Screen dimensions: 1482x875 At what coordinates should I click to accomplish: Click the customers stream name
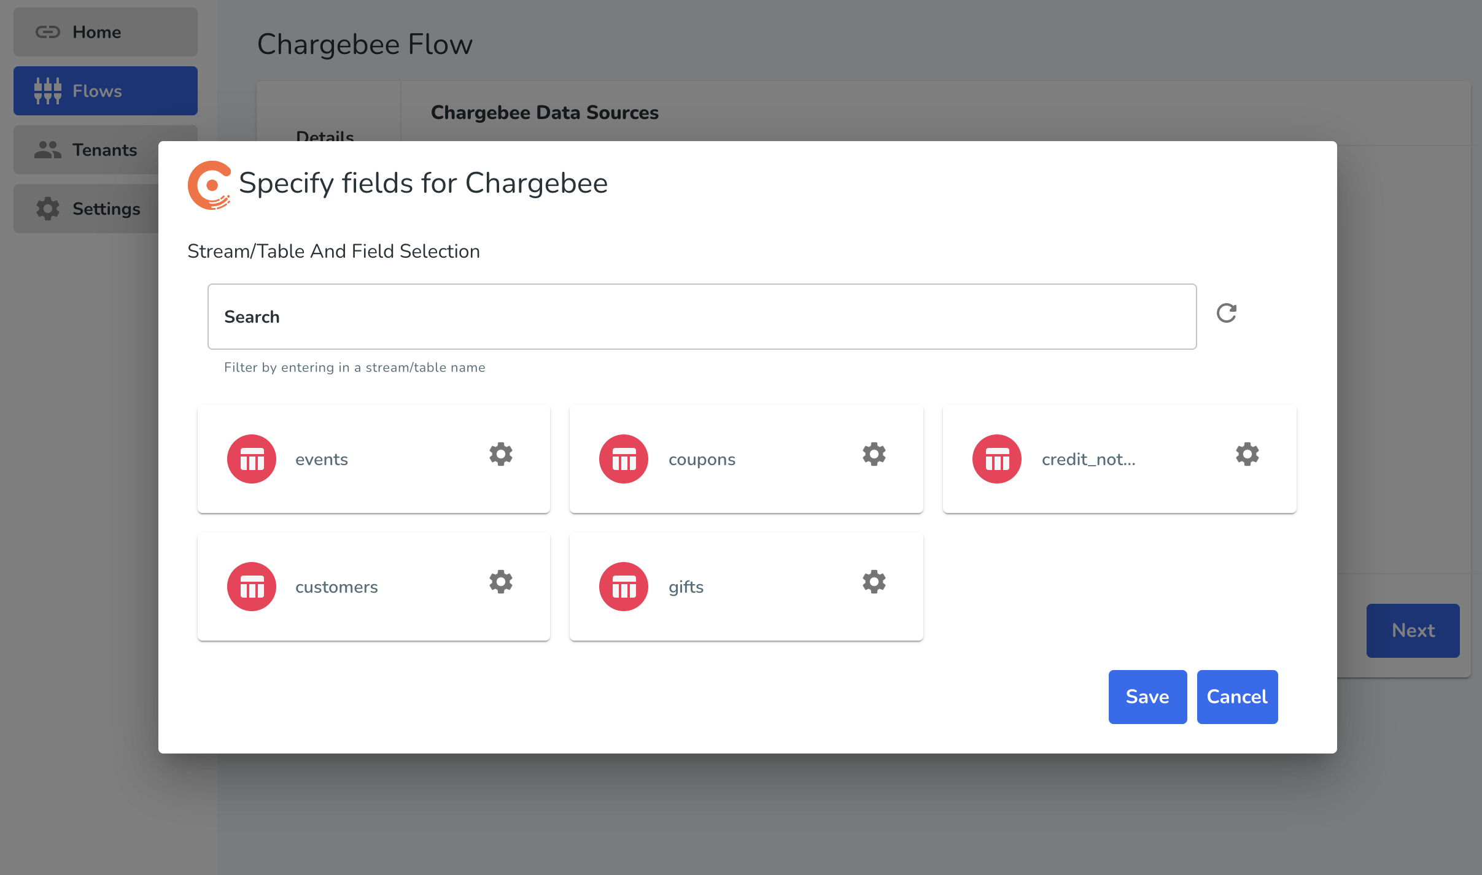(x=336, y=587)
